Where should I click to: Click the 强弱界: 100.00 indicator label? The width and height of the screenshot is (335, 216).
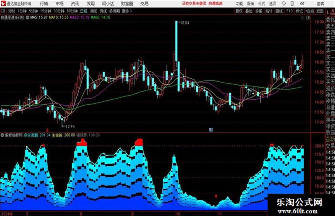pyautogui.click(x=88, y=135)
